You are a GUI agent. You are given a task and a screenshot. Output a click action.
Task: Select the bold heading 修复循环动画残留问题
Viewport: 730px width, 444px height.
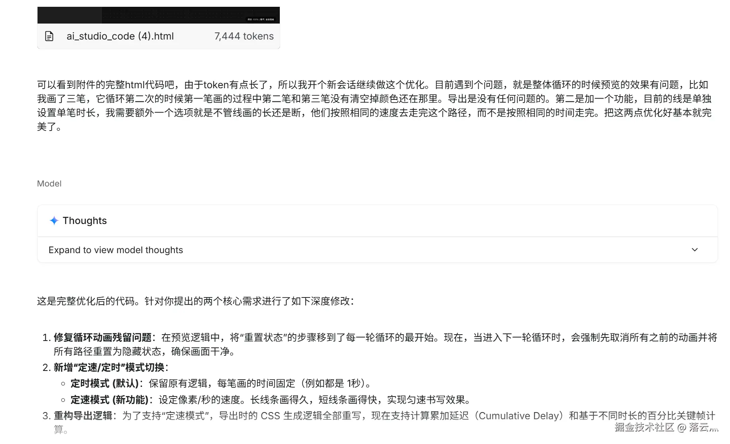(103, 338)
